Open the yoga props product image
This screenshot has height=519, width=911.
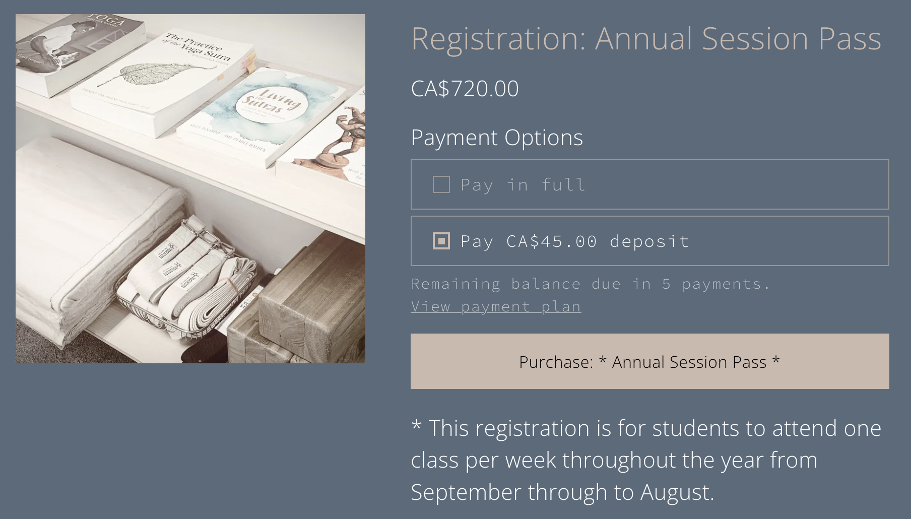click(190, 188)
